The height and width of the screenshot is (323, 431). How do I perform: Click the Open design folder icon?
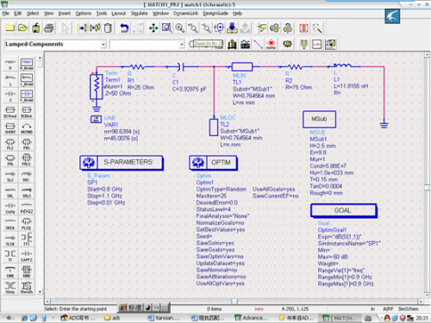click(x=23, y=28)
